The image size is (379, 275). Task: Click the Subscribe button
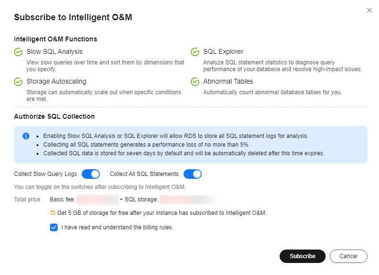pos(302,256)
